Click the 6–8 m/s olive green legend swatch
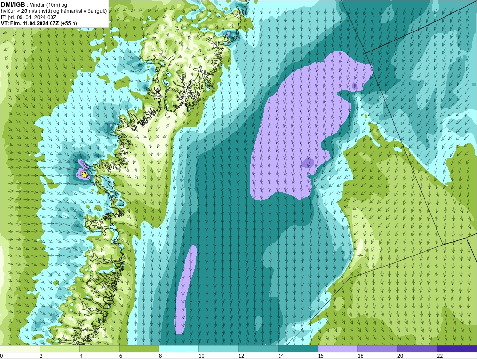 point(139,349)
